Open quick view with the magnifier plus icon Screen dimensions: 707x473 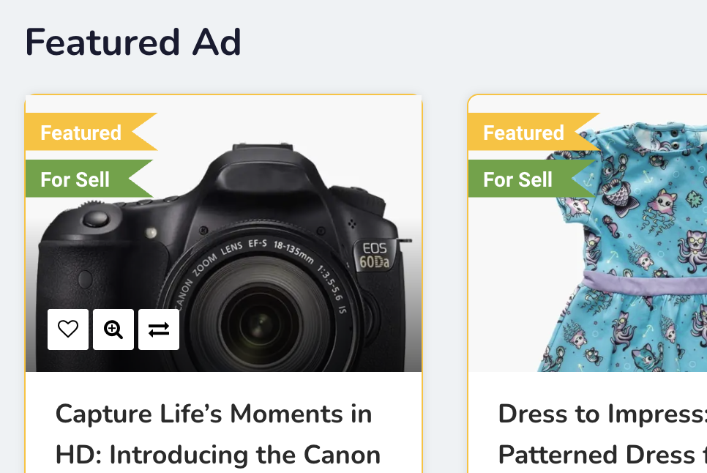click(113, 329)
